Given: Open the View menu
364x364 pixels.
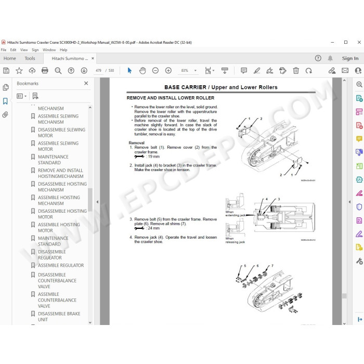Looking at the screenshot, I should pyautogui.click(x=24, y=50).
